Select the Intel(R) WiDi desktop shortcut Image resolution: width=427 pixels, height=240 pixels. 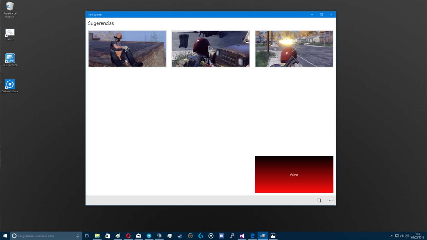tap(10, 60)
